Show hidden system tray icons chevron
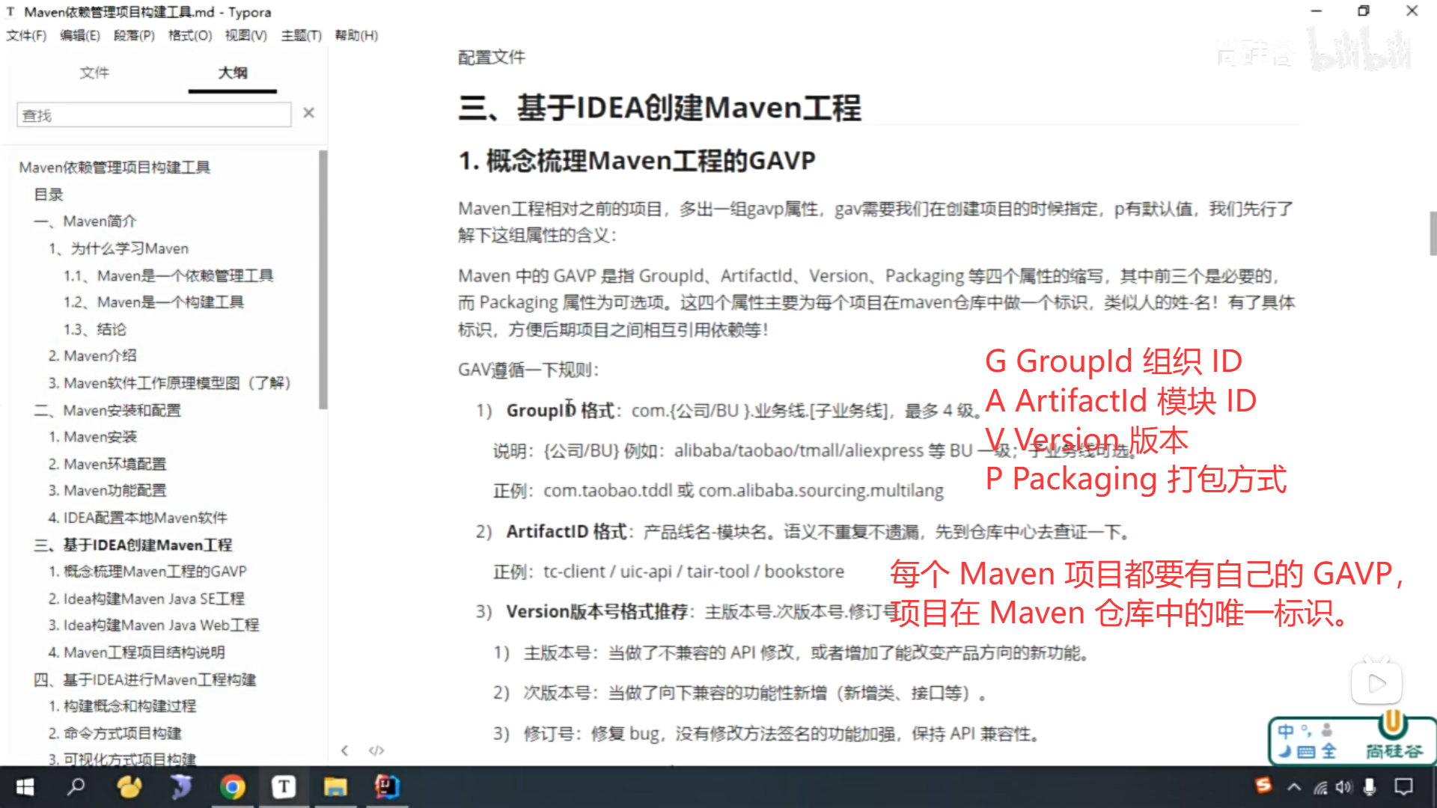Viewport: 1437px width, 808px height. pyautogui.click(x=1293, y=786)
